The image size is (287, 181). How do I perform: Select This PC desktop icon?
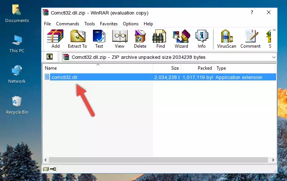(x=17, y=44)
